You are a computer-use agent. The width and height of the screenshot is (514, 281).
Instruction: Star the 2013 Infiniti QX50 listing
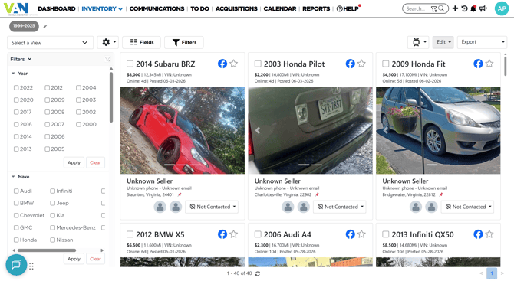tap(489, 234)
